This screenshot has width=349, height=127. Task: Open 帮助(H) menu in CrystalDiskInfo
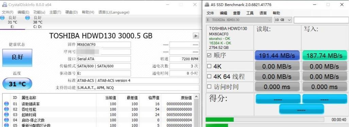[x=88, y=12]
